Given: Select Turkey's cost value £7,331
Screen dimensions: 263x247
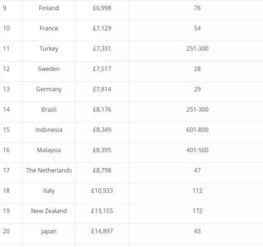Looking at the screenshot, I should click(x=102, y=49).
